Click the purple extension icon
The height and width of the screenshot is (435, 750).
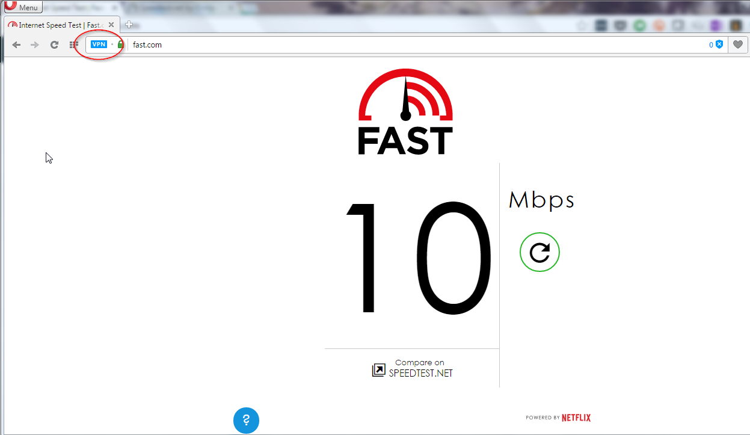coord(716,26)
